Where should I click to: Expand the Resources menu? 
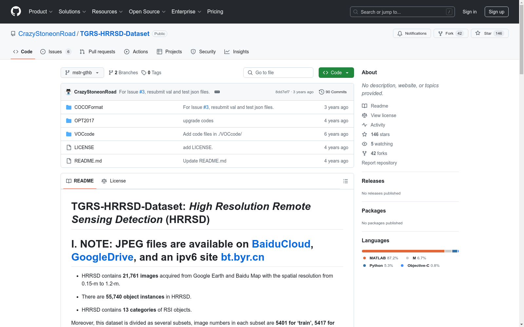pos(107,11)
